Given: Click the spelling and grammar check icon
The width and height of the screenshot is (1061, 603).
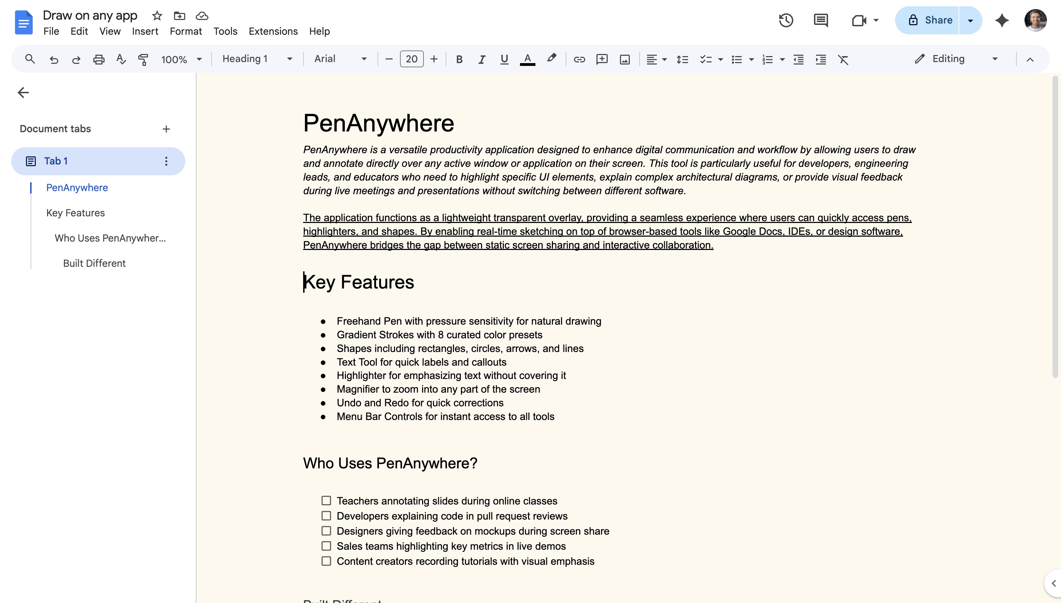Looking at the screenshot, I should 121,59.
